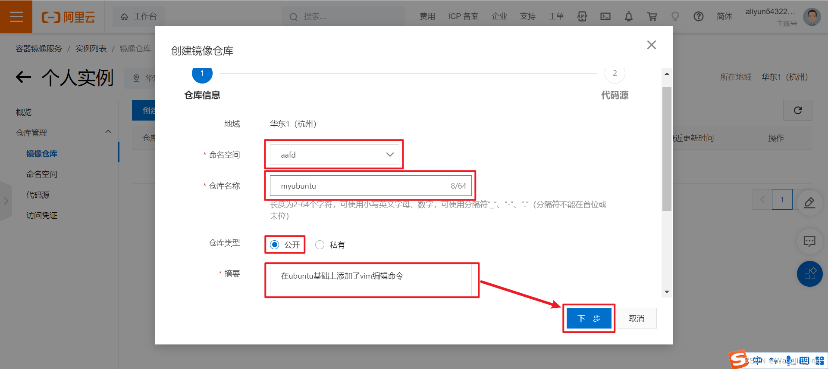This screenshot has width=828, height=369.
Task: Select the 私有 repository type
Action: click(320, 245)
